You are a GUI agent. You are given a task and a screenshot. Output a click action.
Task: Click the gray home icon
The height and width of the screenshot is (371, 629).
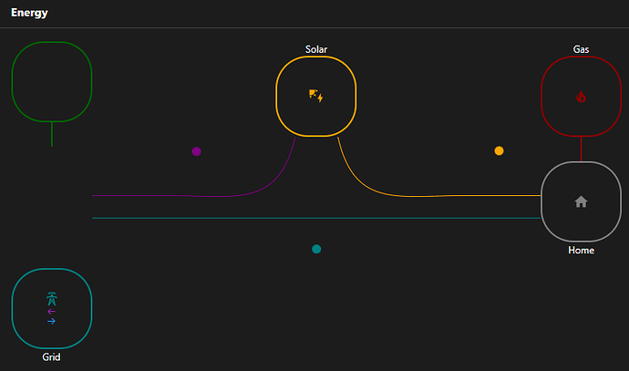click(x=581, y=201)
